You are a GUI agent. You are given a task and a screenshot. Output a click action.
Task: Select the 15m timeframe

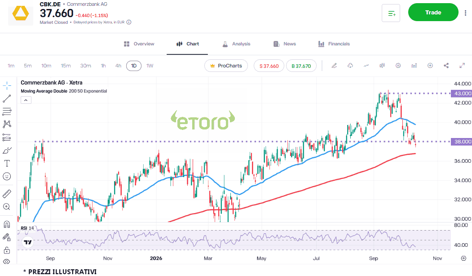click(x=66, y=66)
